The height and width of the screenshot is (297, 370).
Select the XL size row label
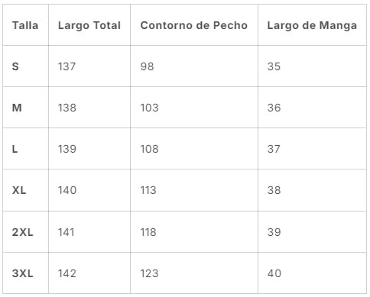(x=19, y=190)
